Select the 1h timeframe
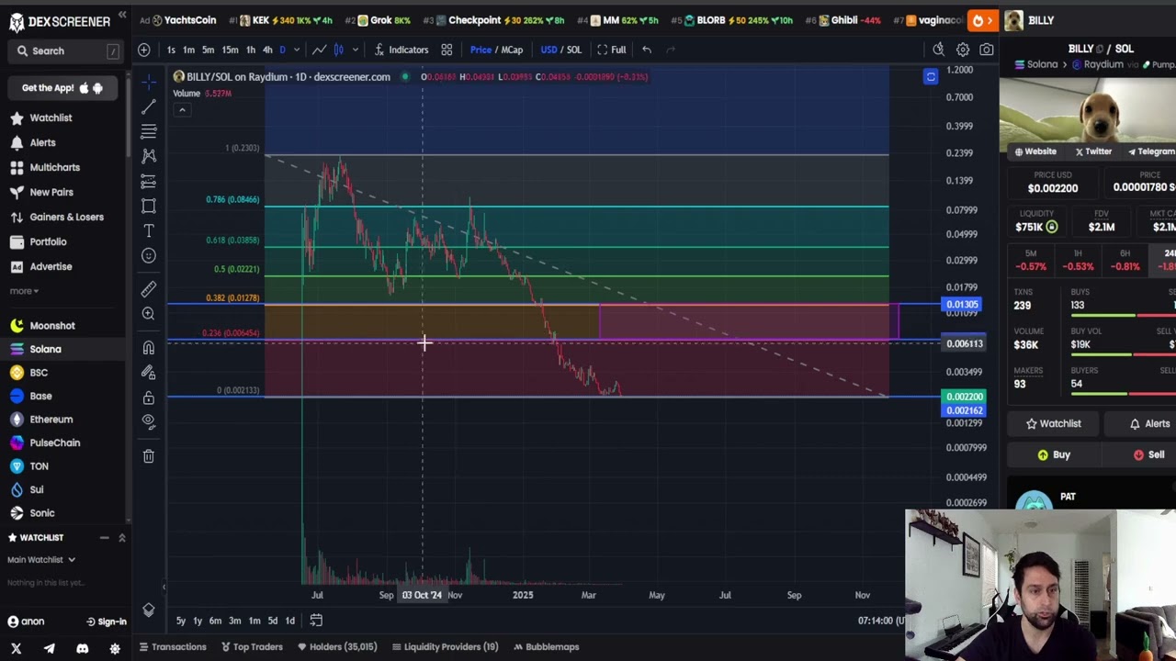The image size is (1176, 661). (x=250, y=50)
